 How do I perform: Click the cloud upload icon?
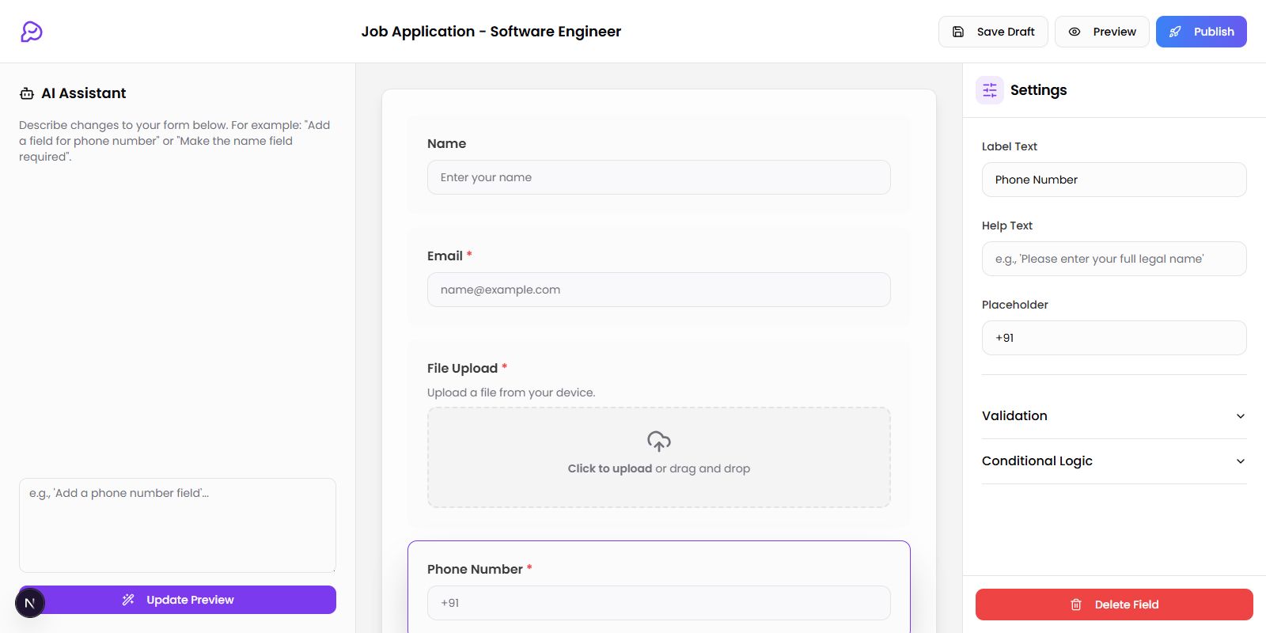point(658,441)
